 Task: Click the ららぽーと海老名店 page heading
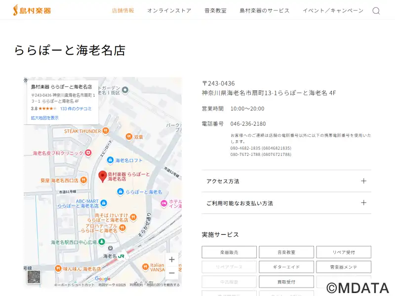point(70,50)
